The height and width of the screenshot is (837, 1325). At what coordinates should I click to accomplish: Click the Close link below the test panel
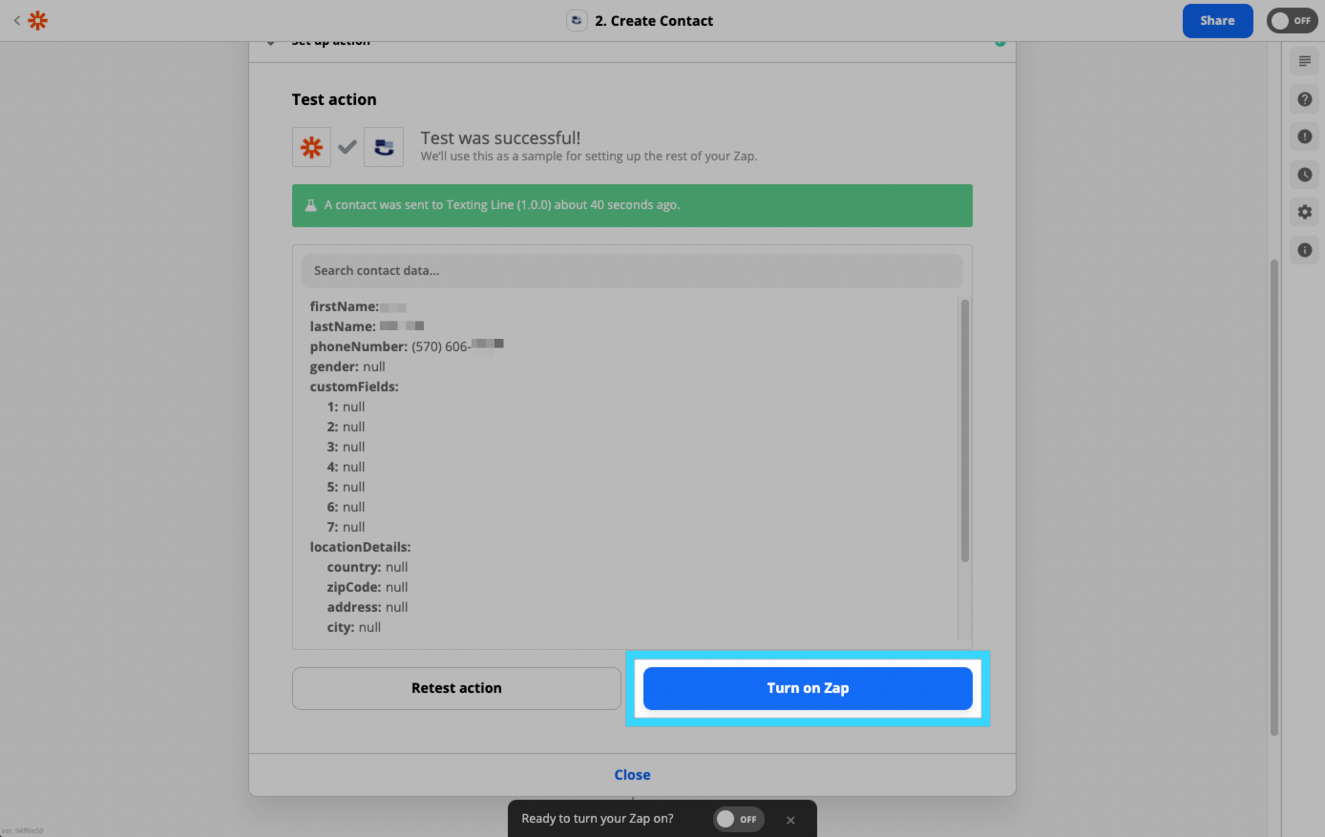(632, 775)
